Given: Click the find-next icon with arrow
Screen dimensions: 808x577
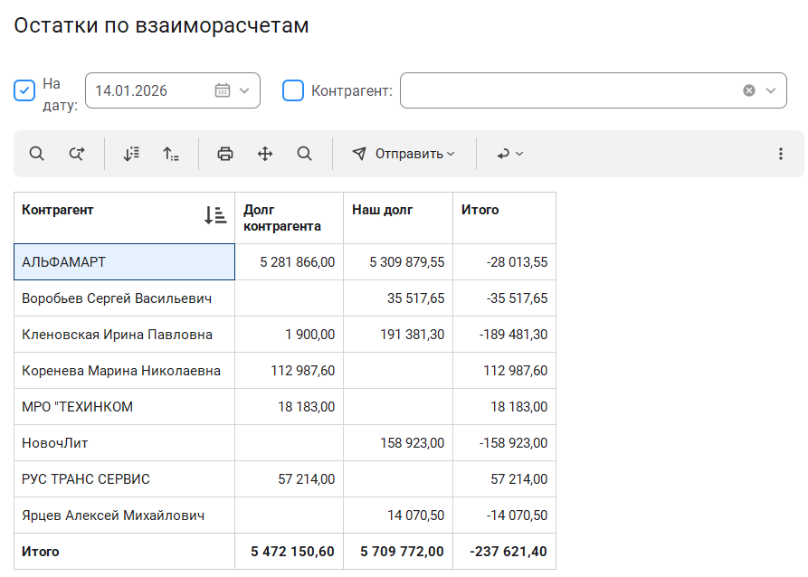Looking at the screenshot, I should point(77,154).
